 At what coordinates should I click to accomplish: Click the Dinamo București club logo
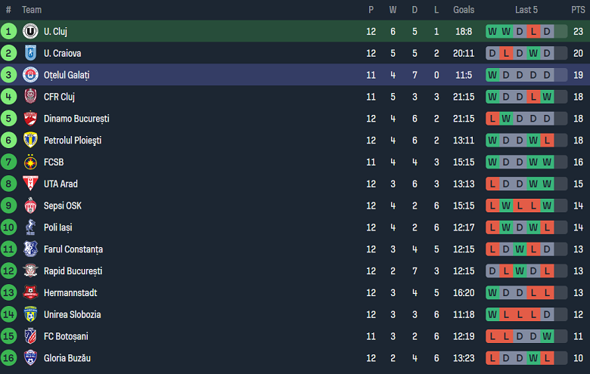(30, 119)
